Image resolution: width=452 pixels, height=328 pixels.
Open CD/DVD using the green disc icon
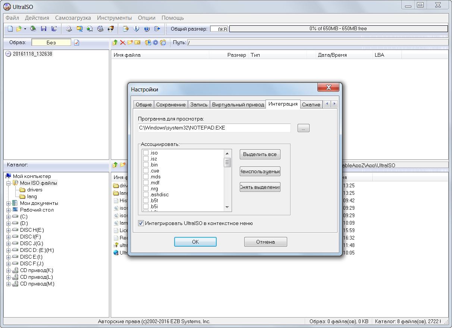33,29
